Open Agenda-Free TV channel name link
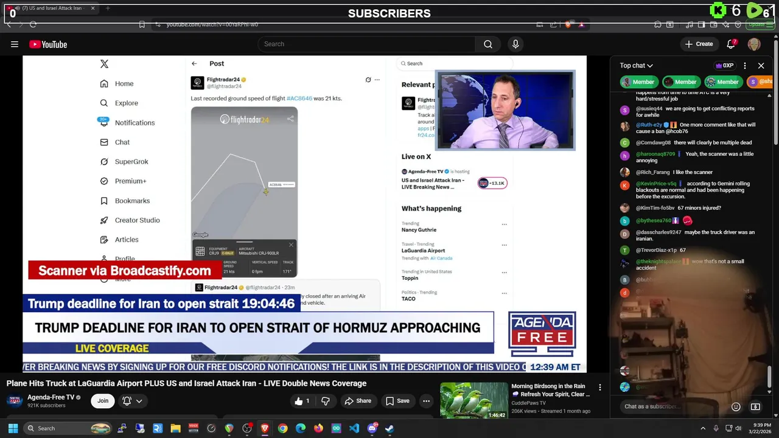 pos(51,397)
